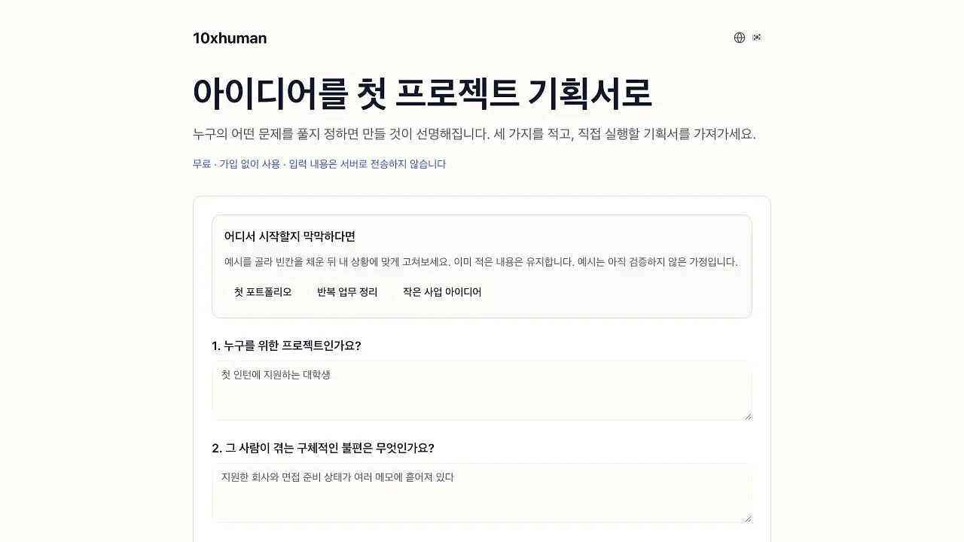
Task: Click resize handle of the first text area
Action: coord(747,416)
